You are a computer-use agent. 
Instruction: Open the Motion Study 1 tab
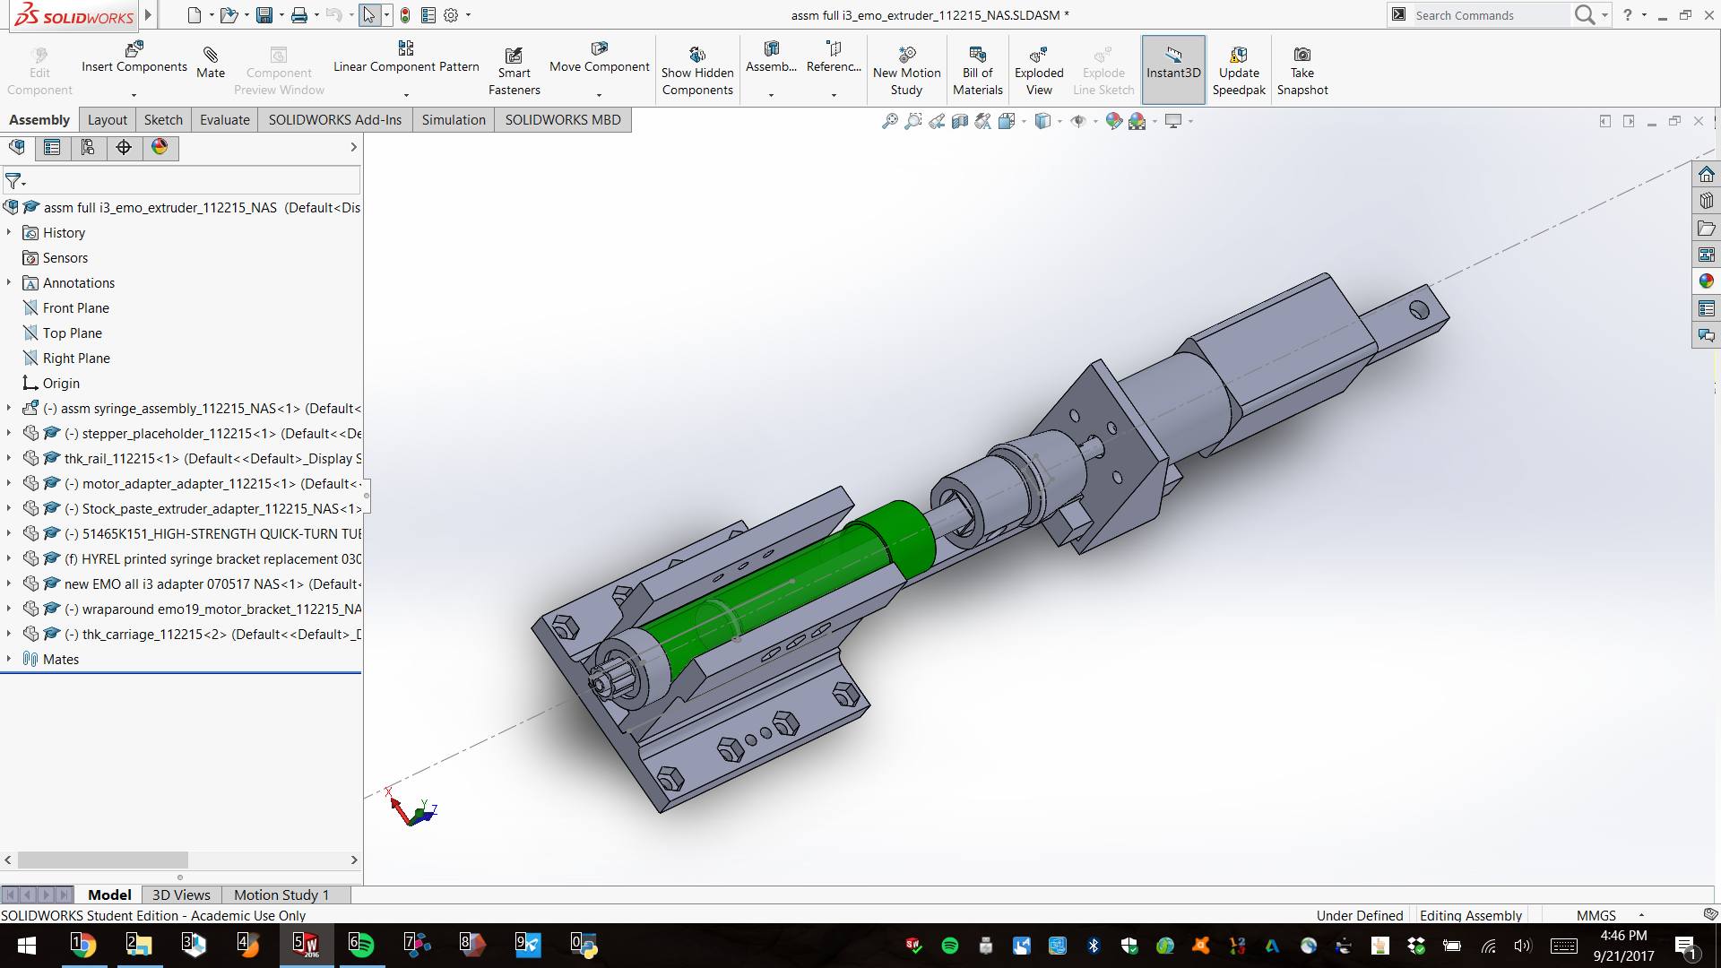tap(281, 895)
